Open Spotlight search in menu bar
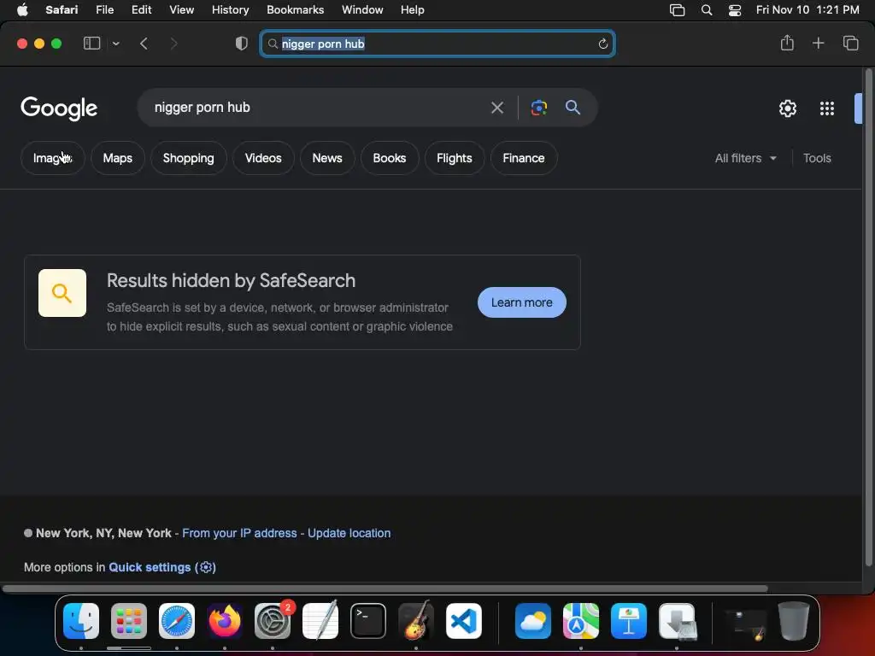 pos(707,9)
